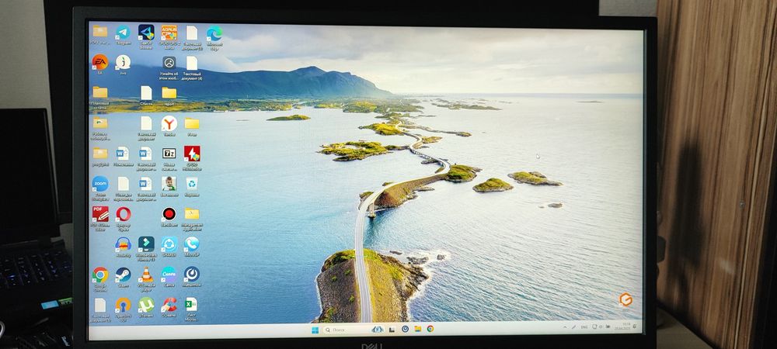Open the Google Chrome desktop shortcut

click(100, 275)
